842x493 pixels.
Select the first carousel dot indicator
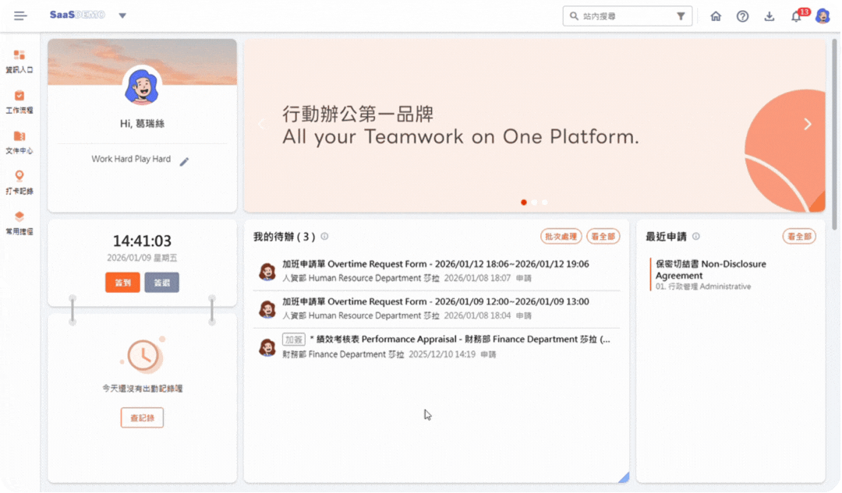(523, 202)
